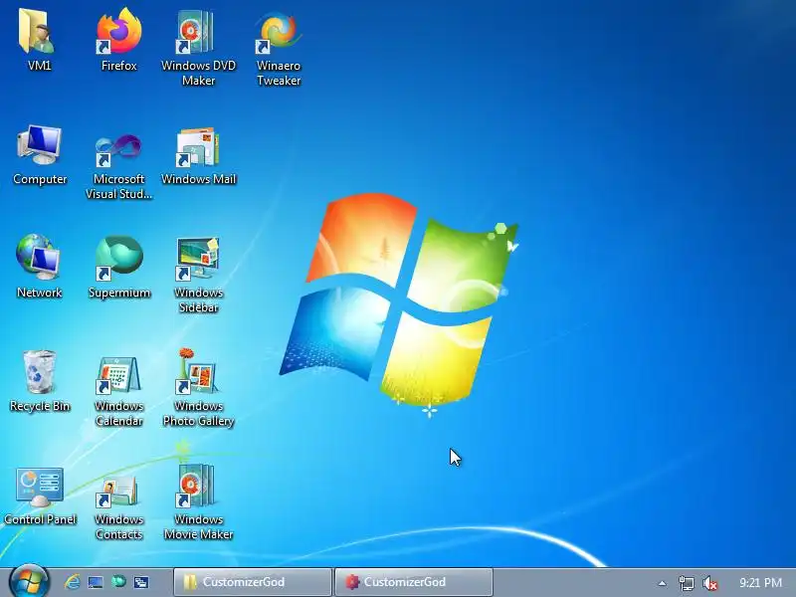Select the Computer desktop icon
Screen dimensions: 796x597
(x=40, y=154)
